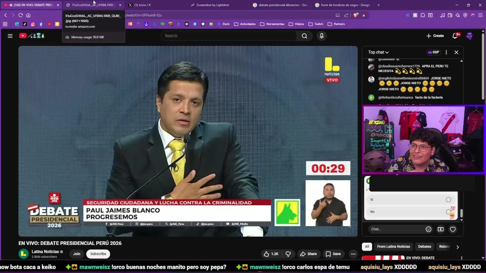
Task: Open the browser extensions puzzle icon
Action: click(x=423, y=15)
